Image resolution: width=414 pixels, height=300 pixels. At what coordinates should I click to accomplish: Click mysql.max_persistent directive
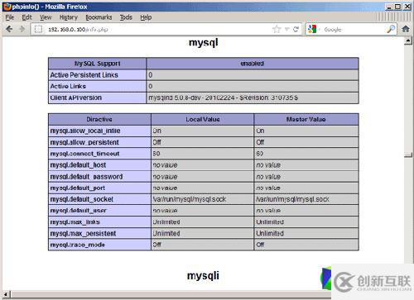83,233
